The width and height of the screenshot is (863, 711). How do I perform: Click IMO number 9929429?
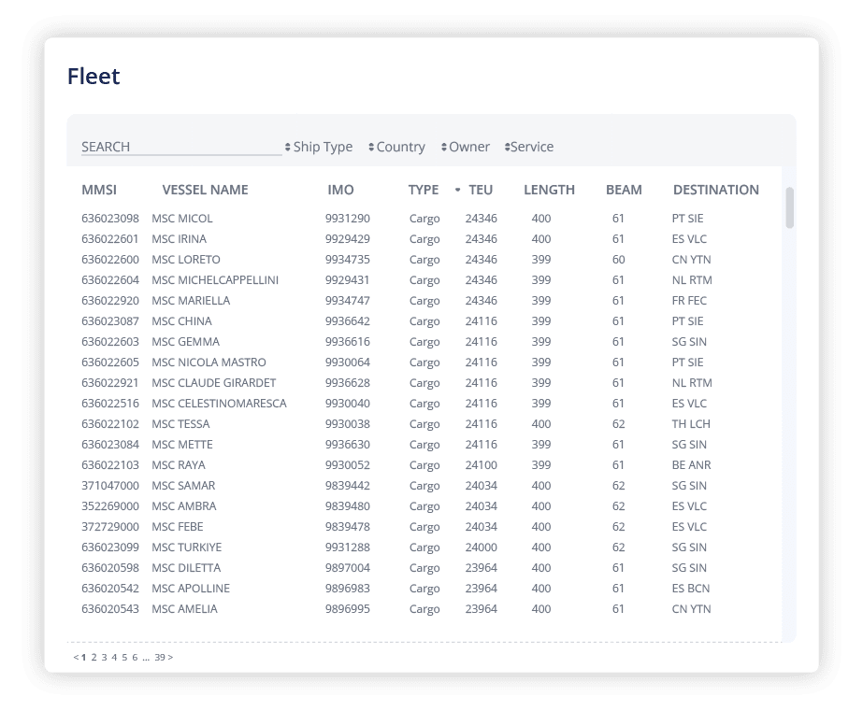coord(347,239)
